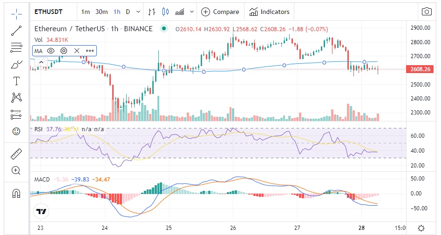Viewport: 441px width, 235px height.
Task: Select the crosshair cursor tool
Action: pyautogui.click(x=16, y=14)
